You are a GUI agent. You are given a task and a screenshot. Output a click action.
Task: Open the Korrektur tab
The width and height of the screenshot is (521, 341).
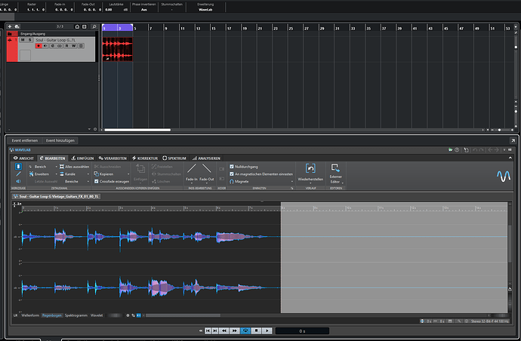click(x=145, y=158)
